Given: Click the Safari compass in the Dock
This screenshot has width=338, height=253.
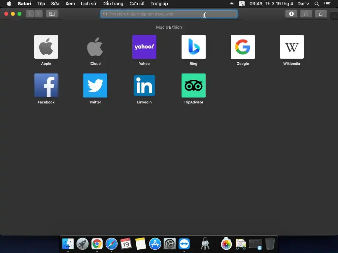Looking at the screenshot, I should (x=112, y=244).
